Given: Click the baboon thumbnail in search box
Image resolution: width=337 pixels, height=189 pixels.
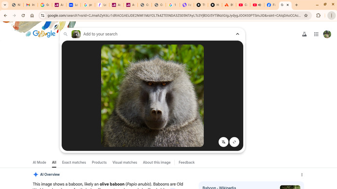Looking at the screenshot, I should tap(76, 34).
